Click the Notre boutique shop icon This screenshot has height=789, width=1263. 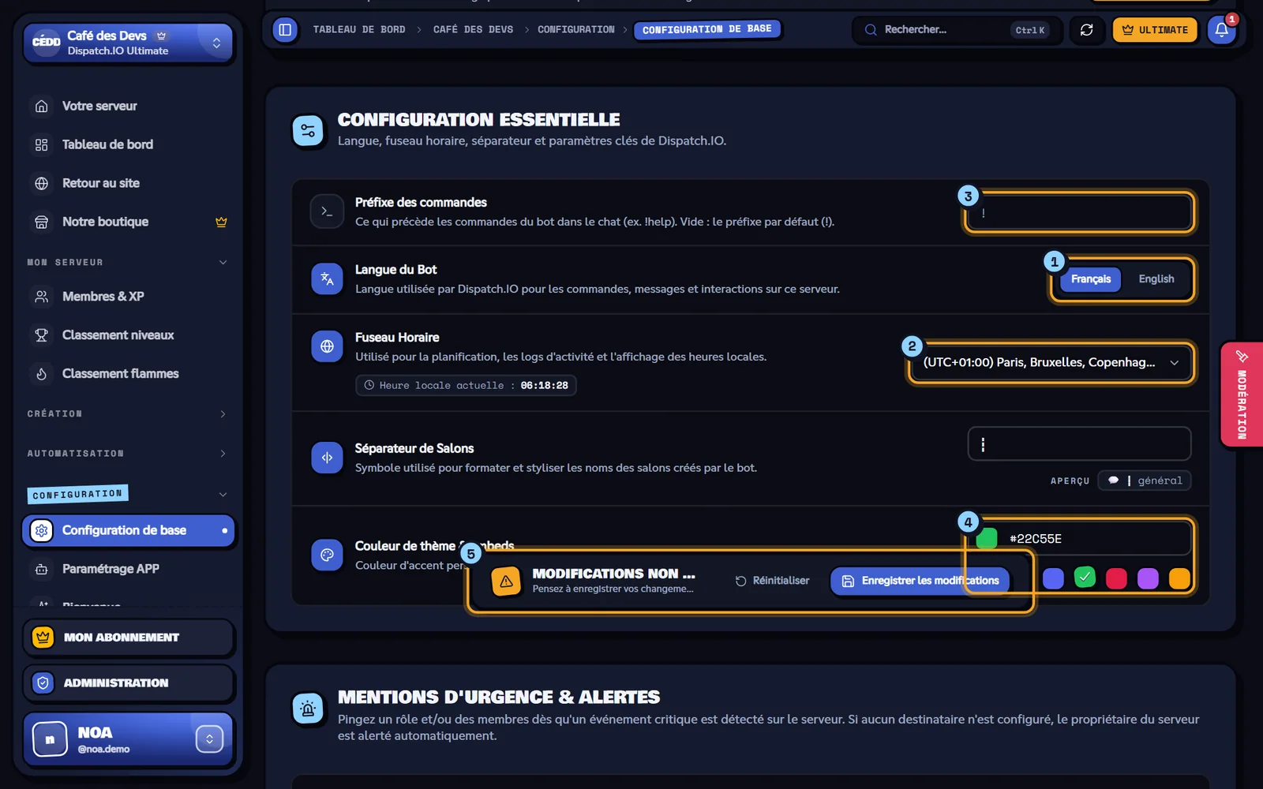click(x=42, y=222)
